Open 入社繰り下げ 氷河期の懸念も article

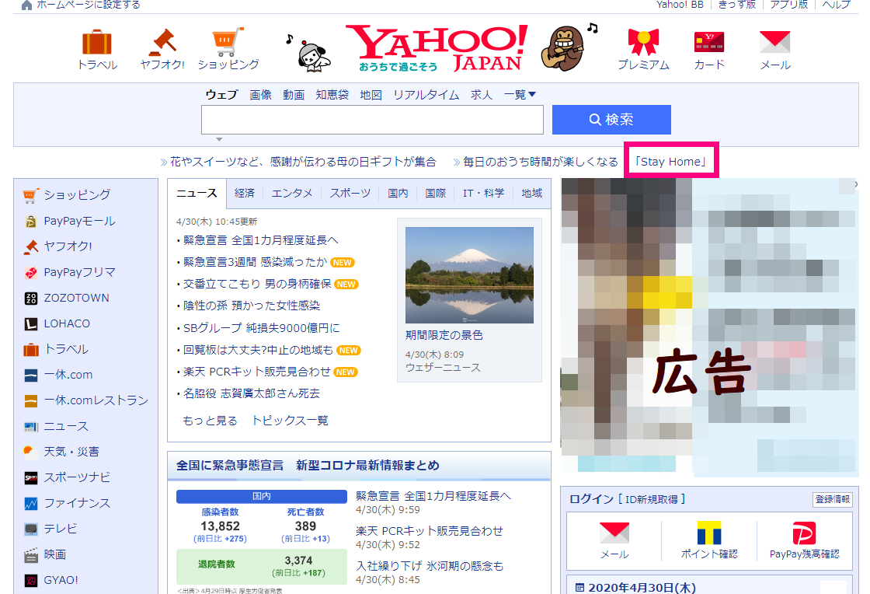coord(430,566)
